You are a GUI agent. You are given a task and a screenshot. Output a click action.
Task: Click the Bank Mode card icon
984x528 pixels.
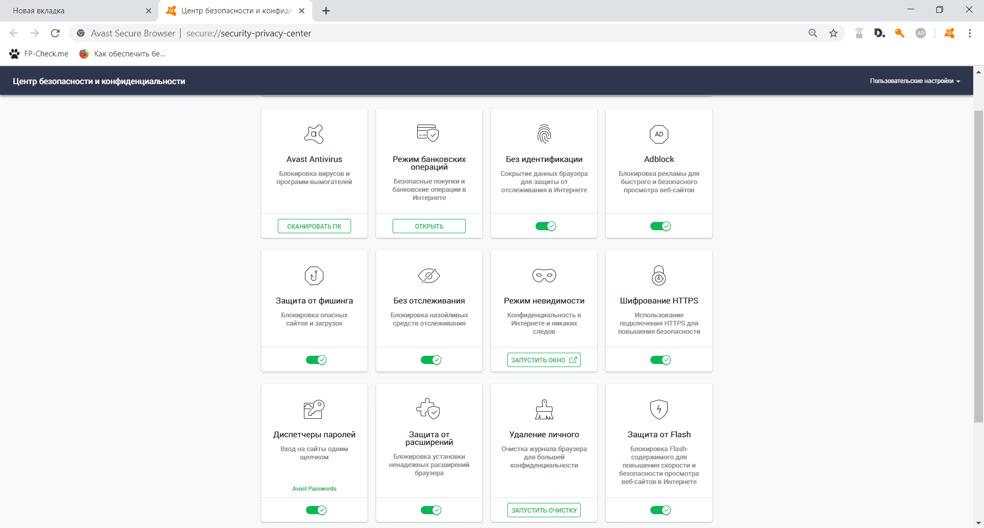coord(428,133)
